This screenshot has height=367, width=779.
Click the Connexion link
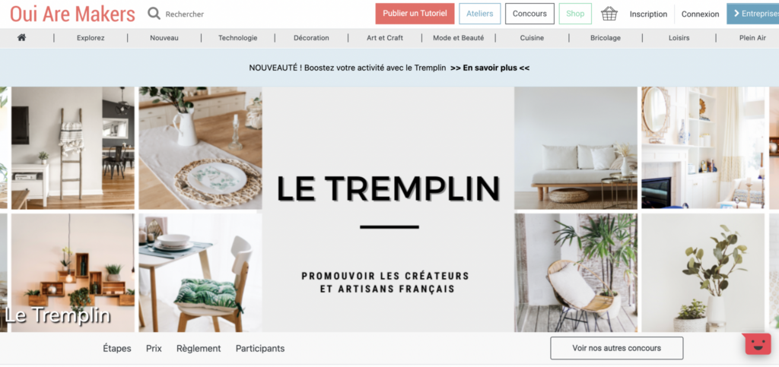(x=700, y=14)
